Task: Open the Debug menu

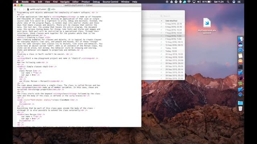Action: (96, 2)
